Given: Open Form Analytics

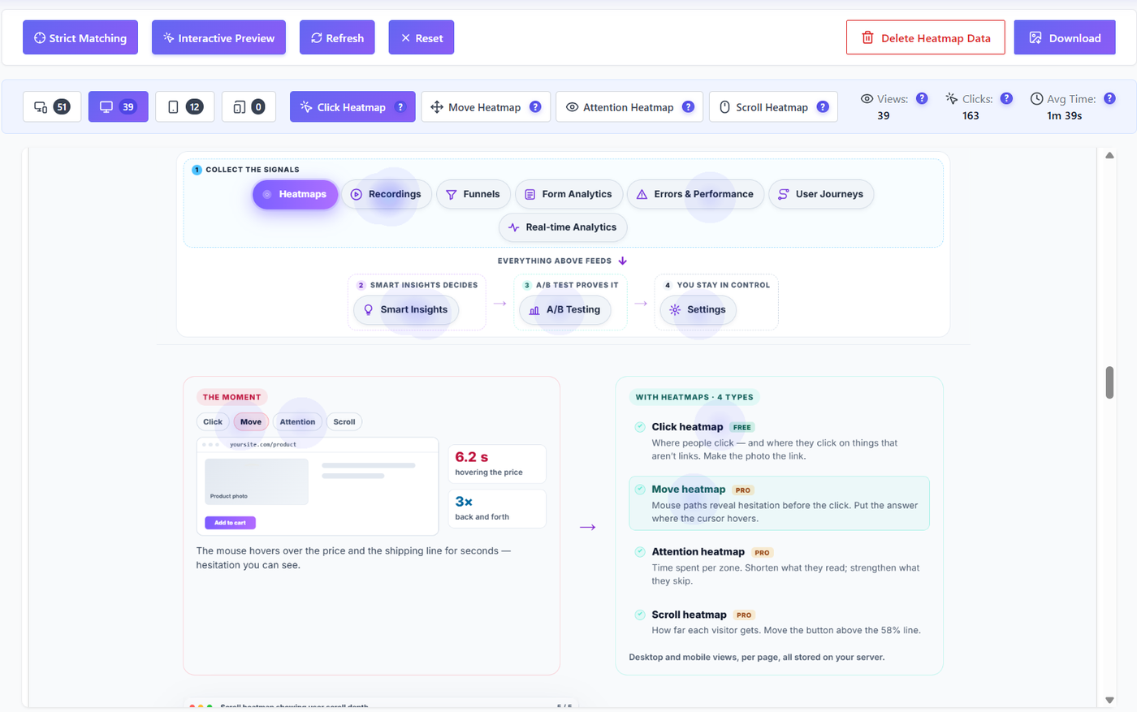Looking at the screenshot, I should (568, 195).
